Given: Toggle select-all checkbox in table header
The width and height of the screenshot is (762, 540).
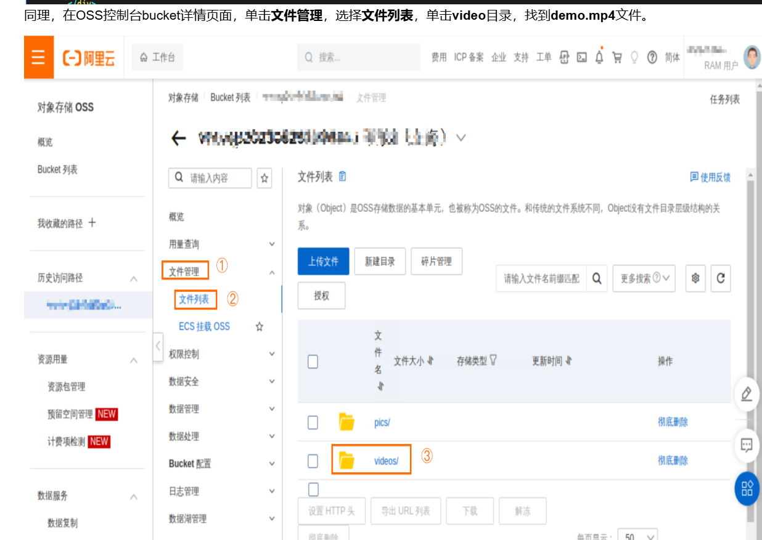Looking at the screenshot, I should pyautogui.click(x=313, y=361).
